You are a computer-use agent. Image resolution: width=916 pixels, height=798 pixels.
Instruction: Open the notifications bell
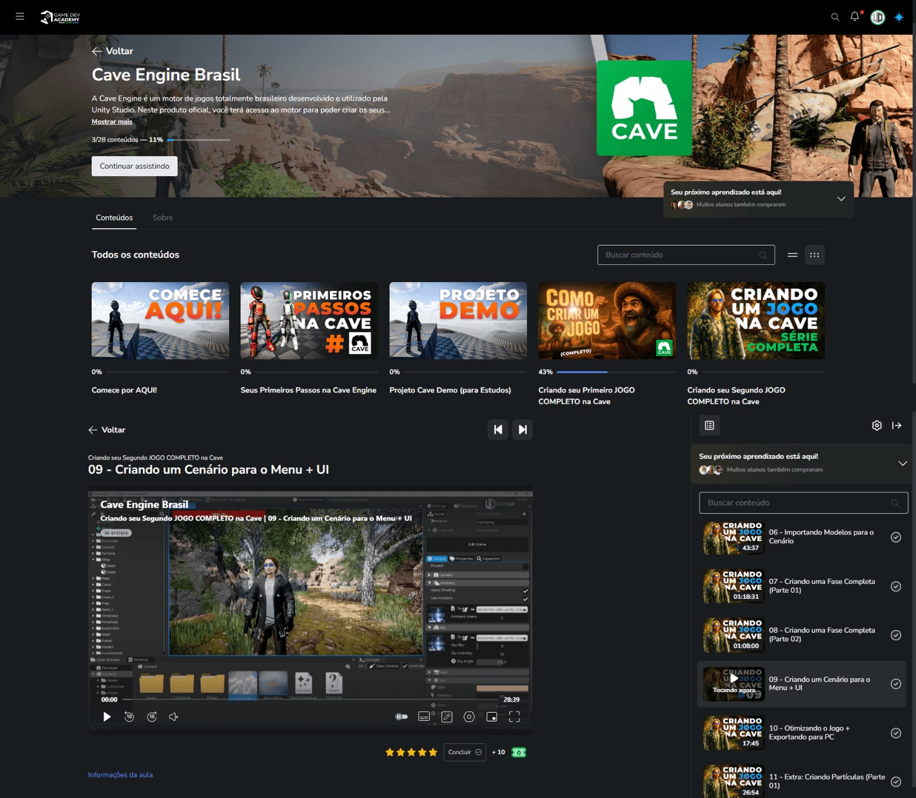pos(855,17)
